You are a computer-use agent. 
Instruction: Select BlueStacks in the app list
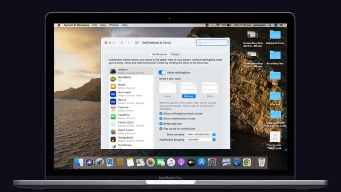131,79
